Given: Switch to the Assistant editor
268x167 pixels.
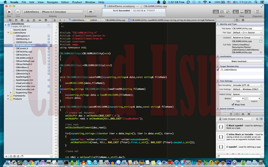Looking at the screenshot, I should [x=222, y=12].
